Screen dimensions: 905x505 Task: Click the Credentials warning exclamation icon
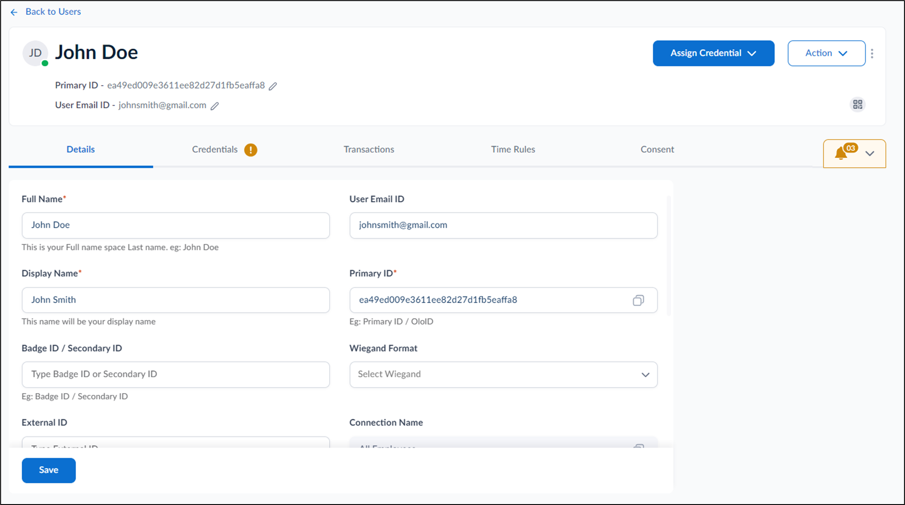pyautogui.click(x=251, y=150)
